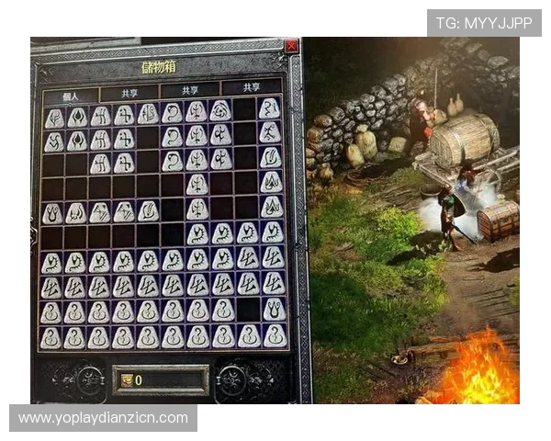Select the rune in second row, last column

(x=270, y=132)
